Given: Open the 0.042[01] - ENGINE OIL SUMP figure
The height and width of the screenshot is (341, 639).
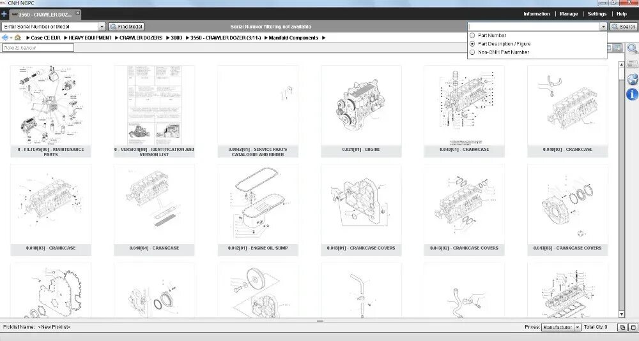Looking at the screenshot, I should (258, 210).
